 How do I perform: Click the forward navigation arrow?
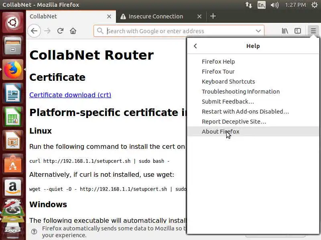(x=47, y=31)
